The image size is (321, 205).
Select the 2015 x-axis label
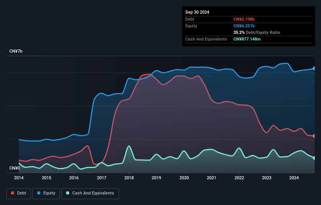tap(47, 178)
